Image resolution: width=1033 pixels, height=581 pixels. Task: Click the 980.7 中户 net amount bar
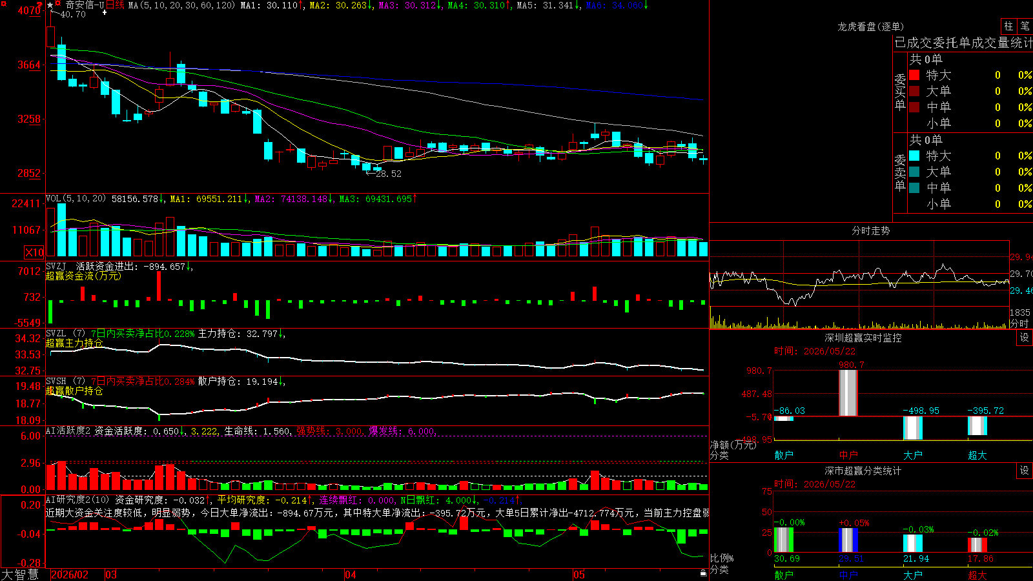(848, 393)
